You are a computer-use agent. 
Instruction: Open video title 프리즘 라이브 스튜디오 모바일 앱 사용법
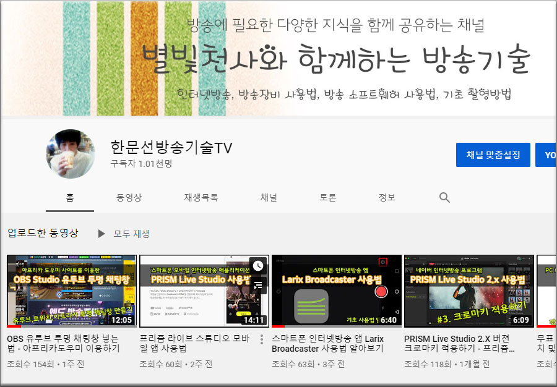pyautogui.click(x=195, y=343)
